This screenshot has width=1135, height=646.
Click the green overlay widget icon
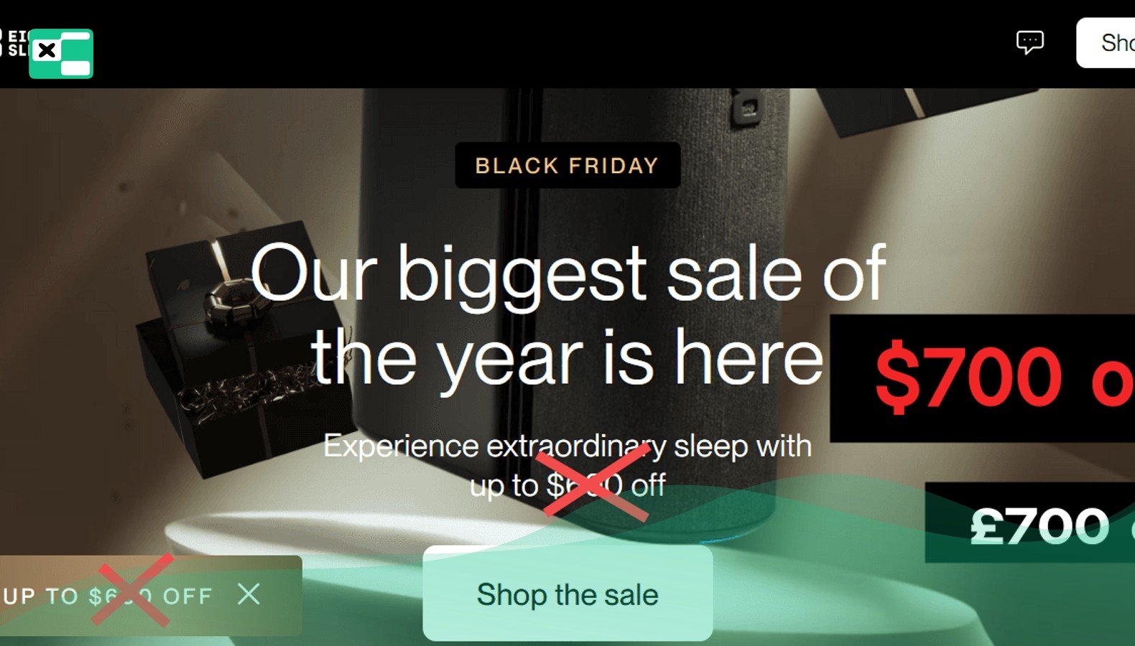(x=61, y=54)
